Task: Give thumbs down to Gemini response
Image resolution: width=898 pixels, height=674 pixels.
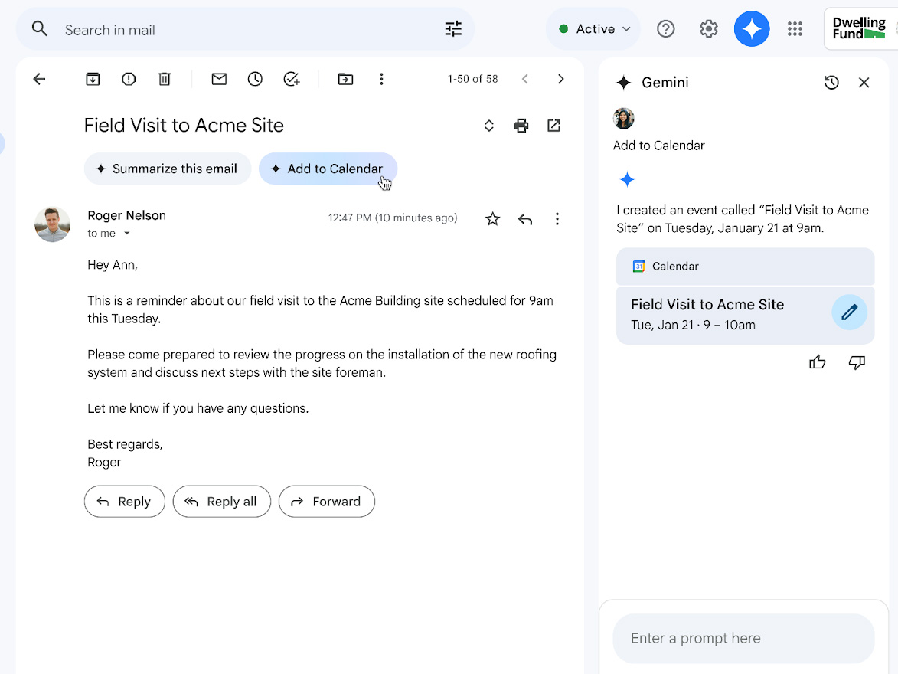Action: click(857, 362)
